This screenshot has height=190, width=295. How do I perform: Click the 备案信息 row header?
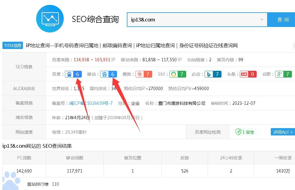click(24, 103)
